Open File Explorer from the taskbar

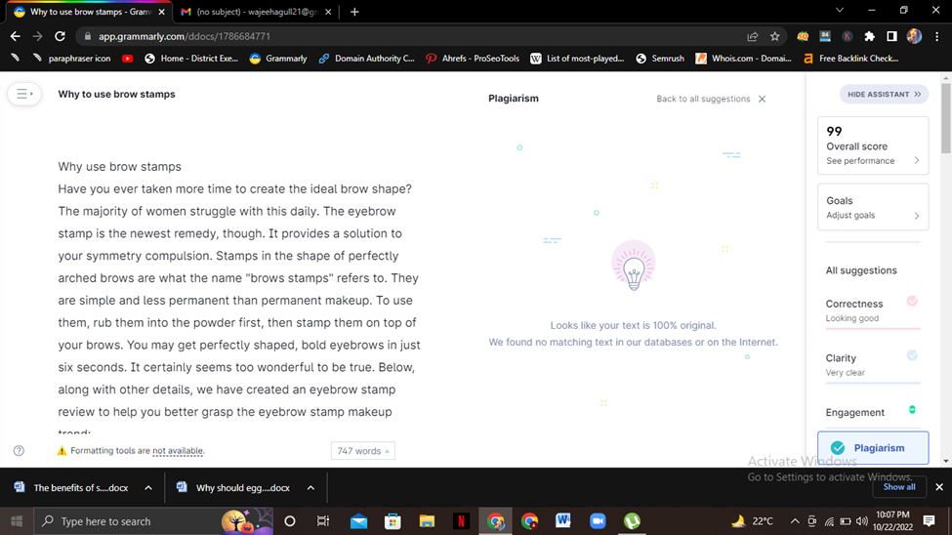[427, 521]
